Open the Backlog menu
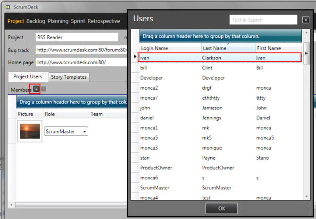 pyautogui.click(x=36, y=21)
